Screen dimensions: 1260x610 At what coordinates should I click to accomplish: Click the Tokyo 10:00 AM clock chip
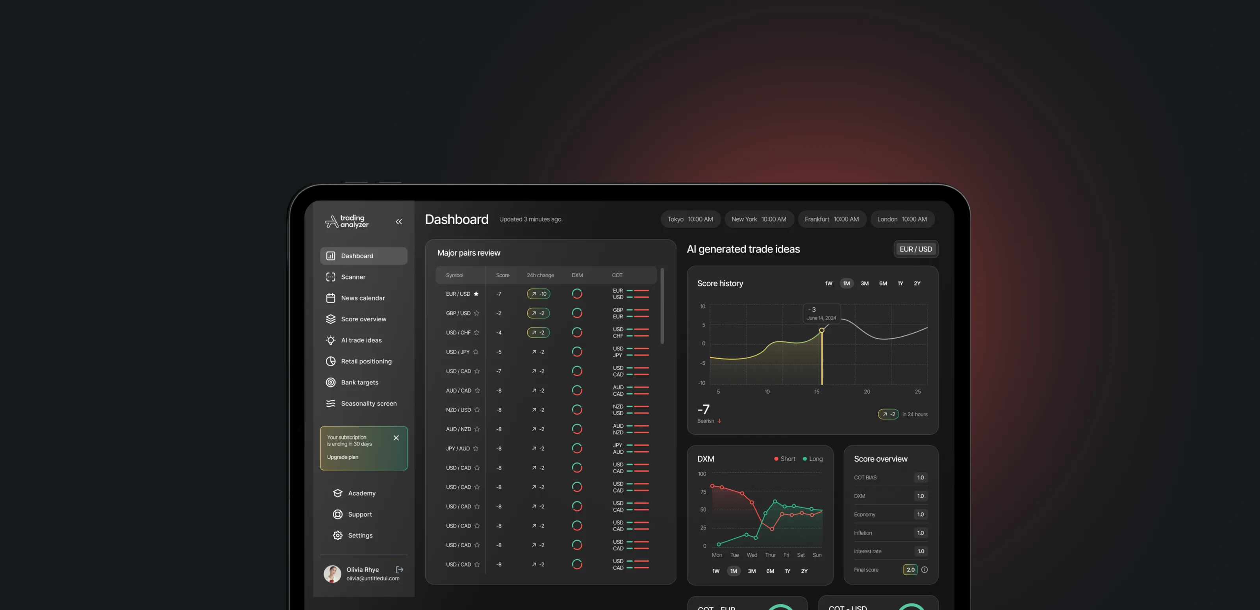(x=690, y=219)
